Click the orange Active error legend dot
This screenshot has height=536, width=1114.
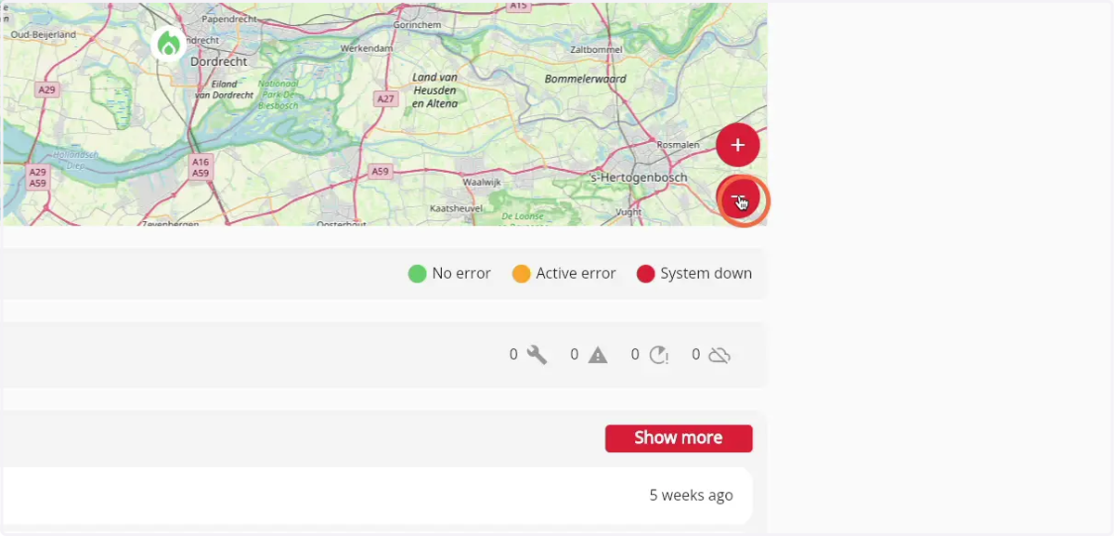522,274
